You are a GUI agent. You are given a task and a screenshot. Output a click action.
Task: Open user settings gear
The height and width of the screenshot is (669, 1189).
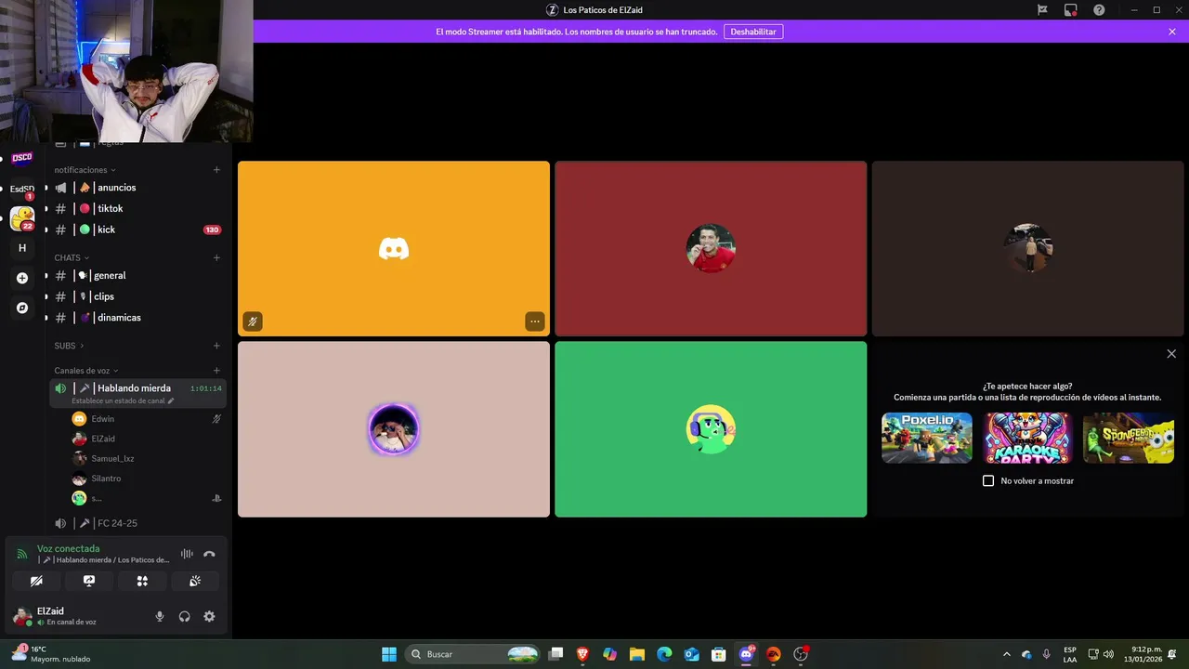pos(209,616)
